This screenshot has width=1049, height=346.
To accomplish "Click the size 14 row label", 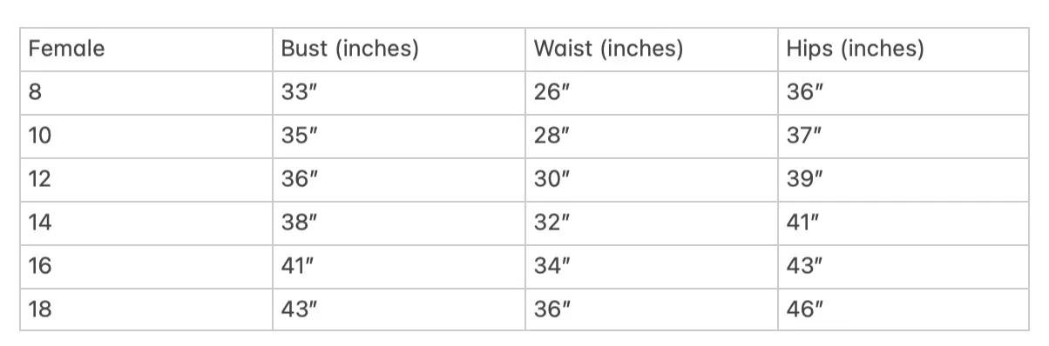I will point(146,223).
